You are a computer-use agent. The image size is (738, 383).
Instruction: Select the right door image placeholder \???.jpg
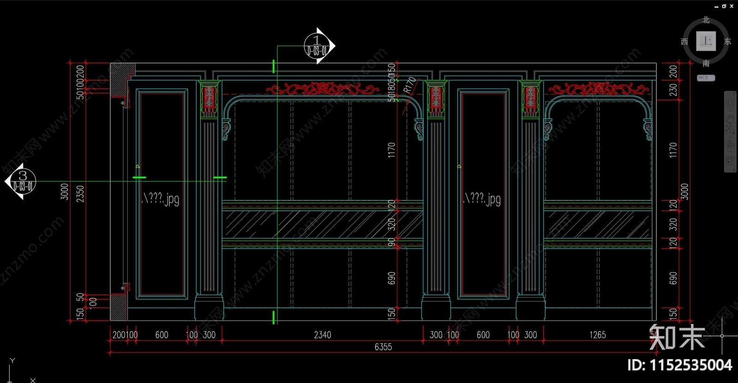pos(482,198)
